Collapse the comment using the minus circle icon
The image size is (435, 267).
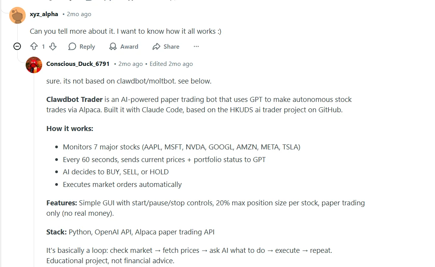[17, 46]
